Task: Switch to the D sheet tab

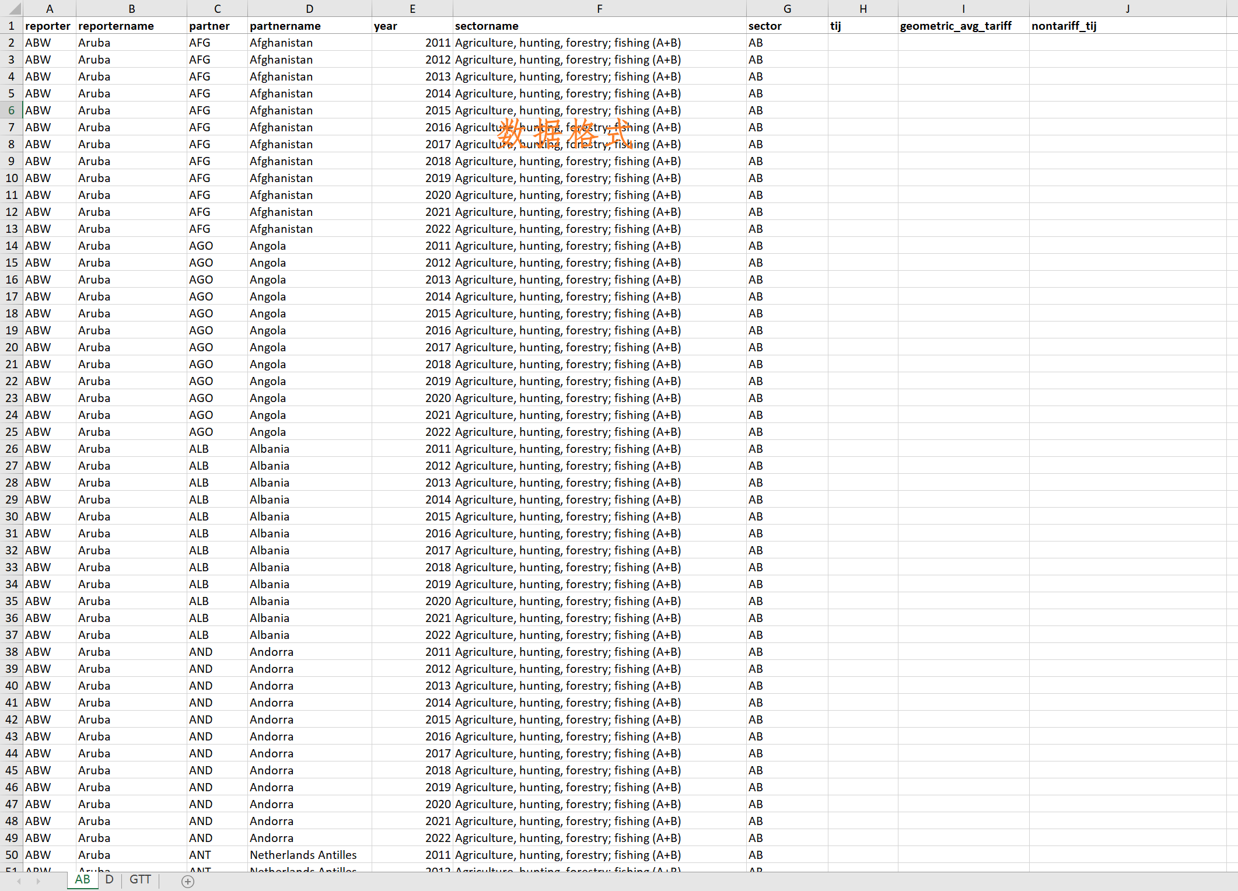Action: pyautogui.click(x=109, y=879)
